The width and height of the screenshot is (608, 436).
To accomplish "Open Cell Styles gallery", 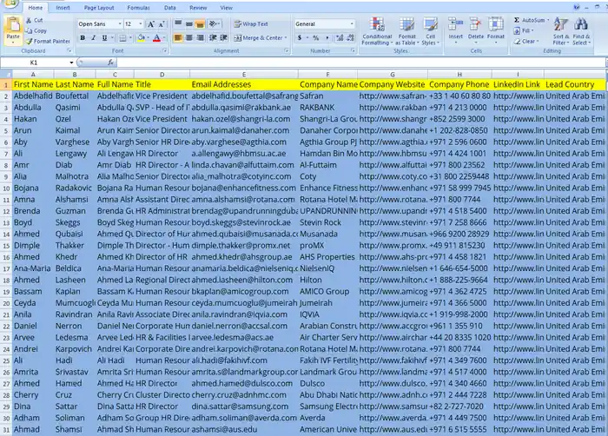I will (431, 31).
